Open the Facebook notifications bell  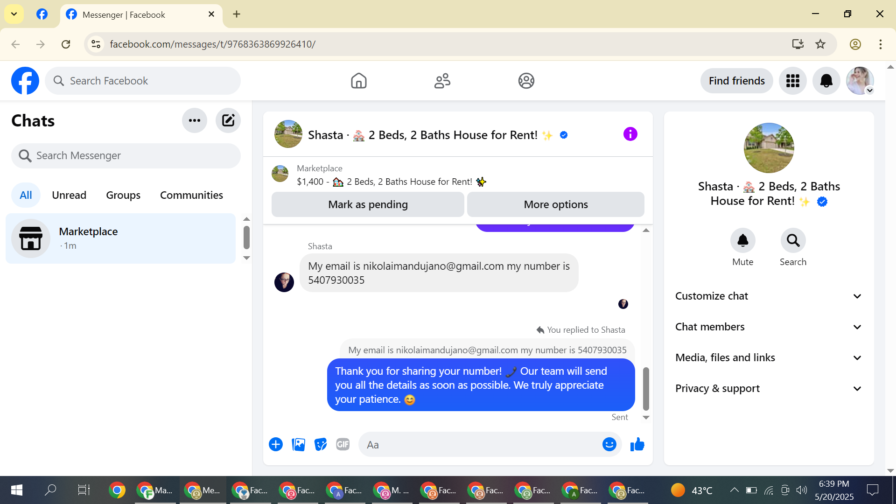[826, 81]
